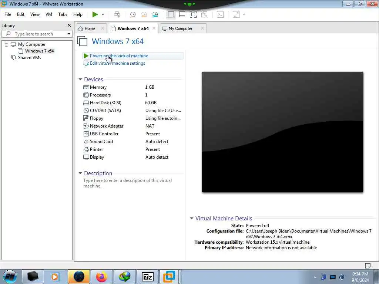
Task: Collapse the Description section
Action: [x=80, y=173]
